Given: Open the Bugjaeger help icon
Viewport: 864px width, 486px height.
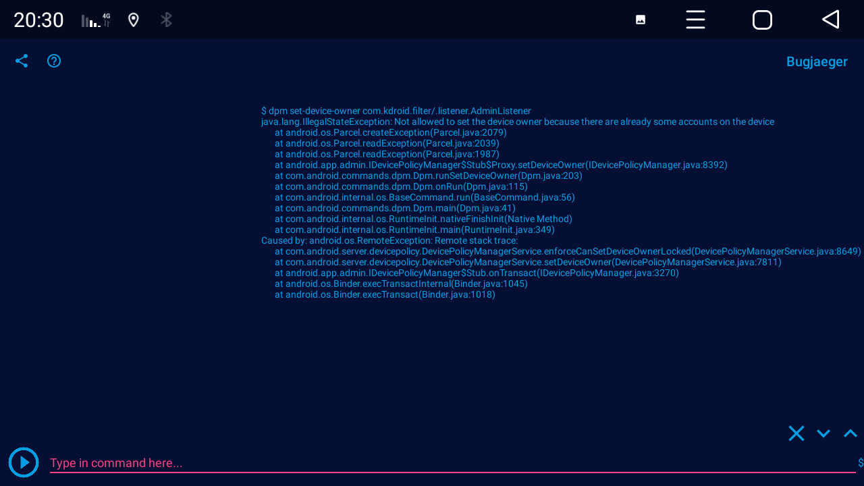Looking at the screenshot, I should click(53, 61).
